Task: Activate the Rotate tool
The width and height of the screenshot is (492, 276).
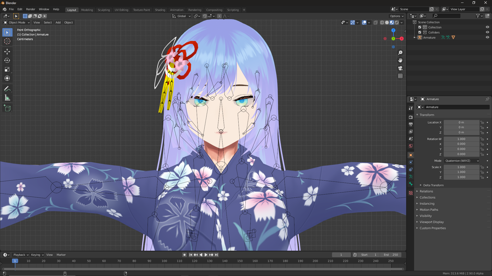Action: coord(7,61)
